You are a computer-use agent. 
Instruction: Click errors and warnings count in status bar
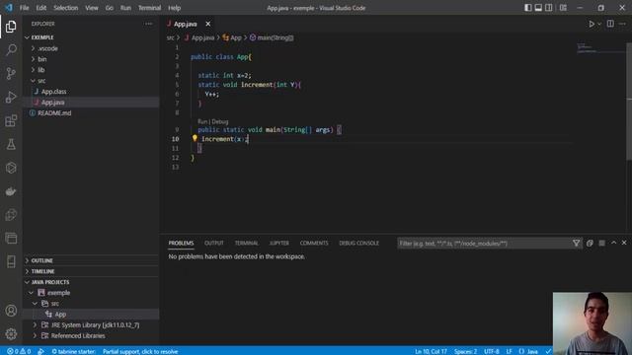pos(19,351)
